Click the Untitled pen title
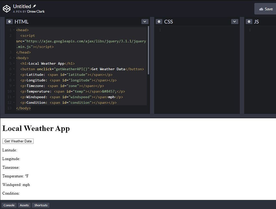Viewport: 276px width, 209px height. click(22, 6)
